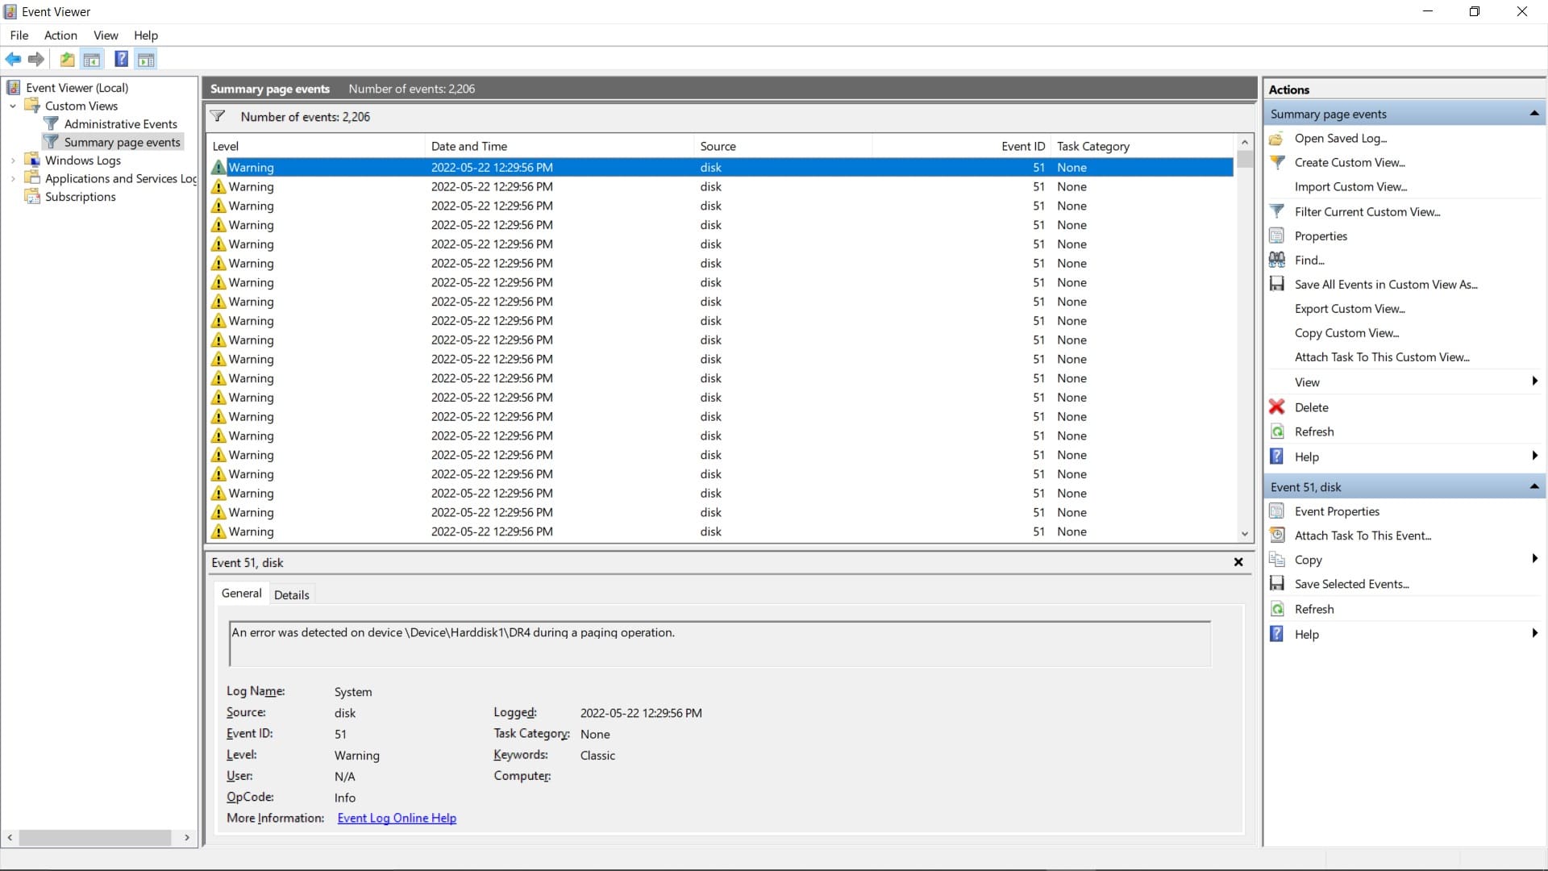
Task: Expand the Windows Logs tree node
Action: [12, 160]
